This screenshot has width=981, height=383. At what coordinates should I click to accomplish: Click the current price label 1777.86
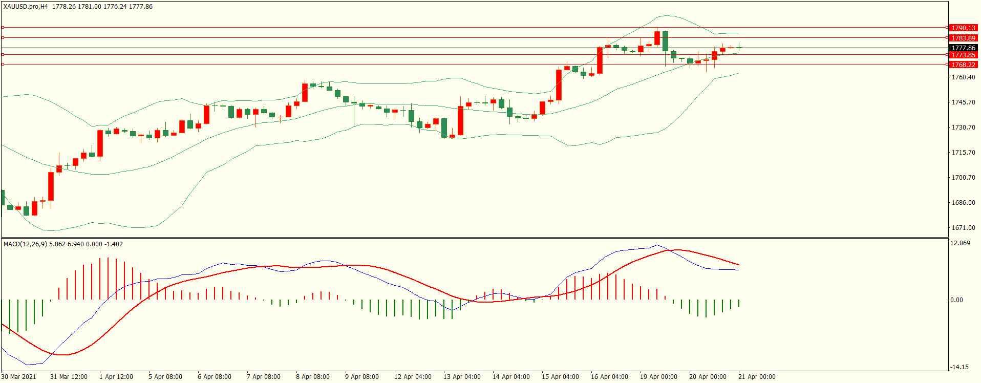click(x=963, y=48)
